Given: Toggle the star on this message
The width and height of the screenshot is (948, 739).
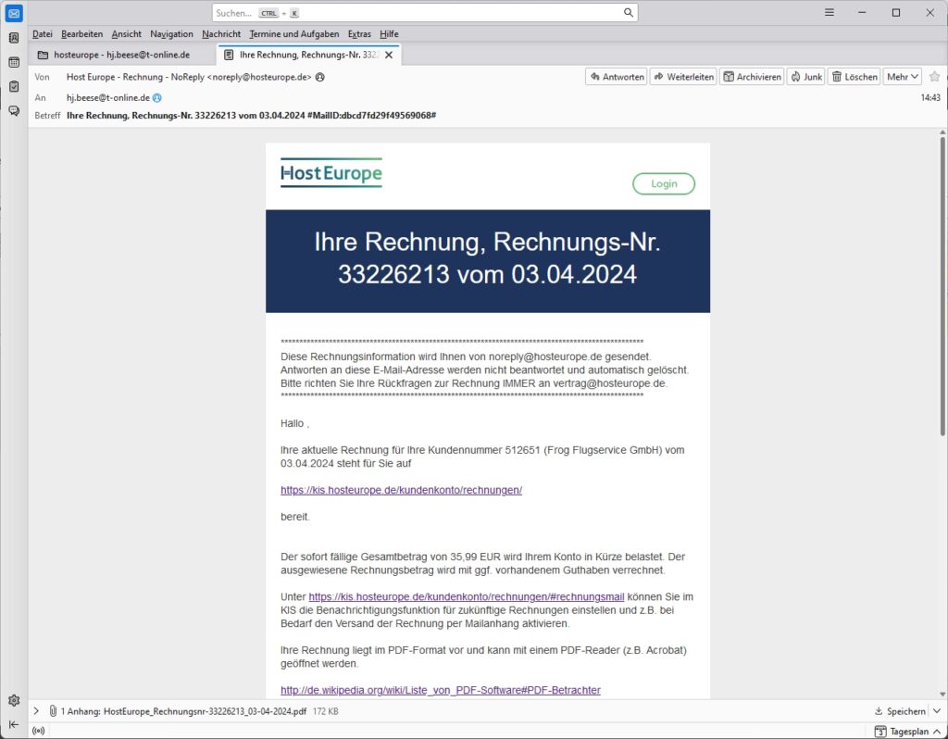Looking at the screenshot, I should [934, 77].
